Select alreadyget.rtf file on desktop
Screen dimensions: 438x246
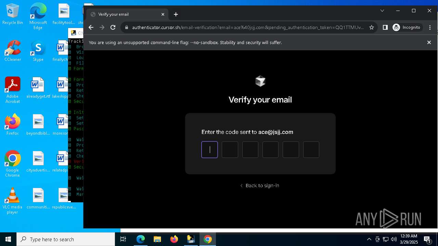click(x=38, y=87)
